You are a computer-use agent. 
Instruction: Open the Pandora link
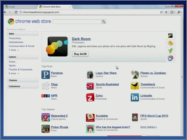[57, 73]
